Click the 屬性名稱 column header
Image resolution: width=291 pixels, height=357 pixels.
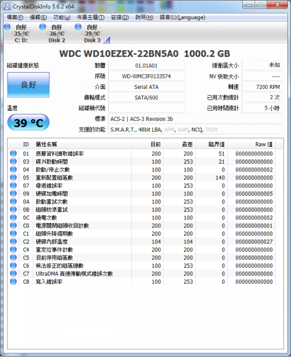pyautogui.click(x=82, y=145)
